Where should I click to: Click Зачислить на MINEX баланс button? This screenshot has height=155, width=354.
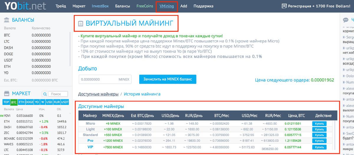point(168,79)
